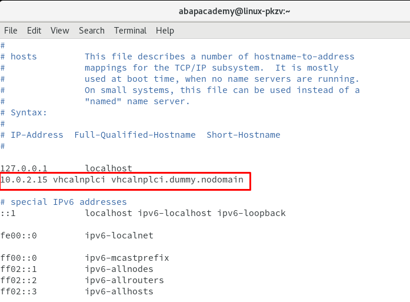The width and height of the screenshot is (410, 302).
Task: Click the Full-Qualified-Hostname column header comment
Action: point(135,135)
